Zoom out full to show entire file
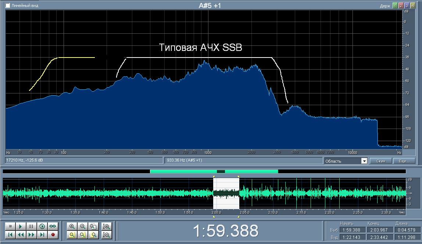The image size is (422, 244). click(93, 226)
